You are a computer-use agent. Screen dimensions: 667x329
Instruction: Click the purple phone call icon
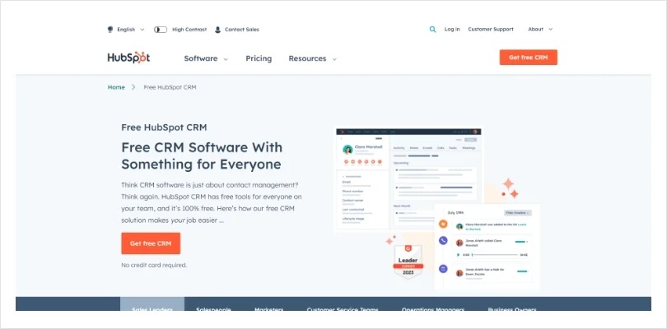tap(443, 241)
